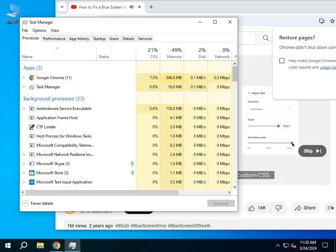Mute the tab using the speaker icon
The height and width of the screenshot is (252, 336).
pos(132,7)
